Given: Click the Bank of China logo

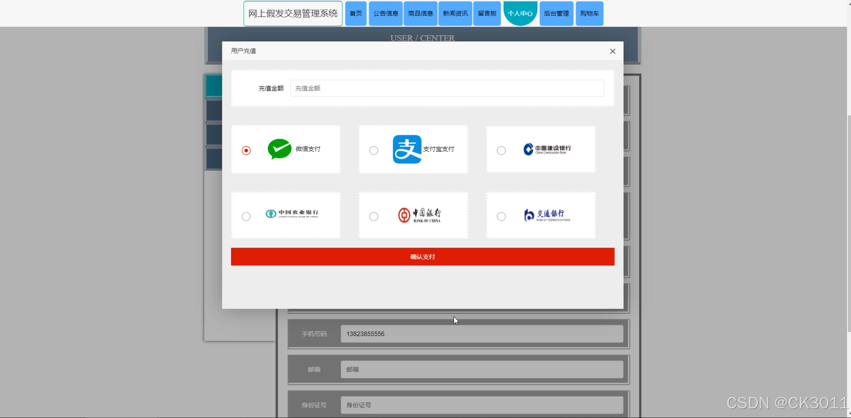Looking at the screenshot, I should click(x=419, y=215).
